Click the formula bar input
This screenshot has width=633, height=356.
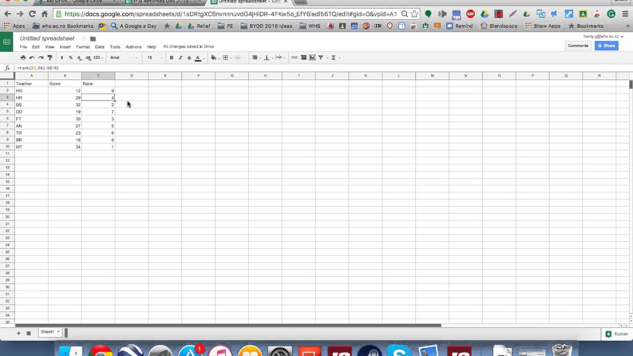(321, 68)
